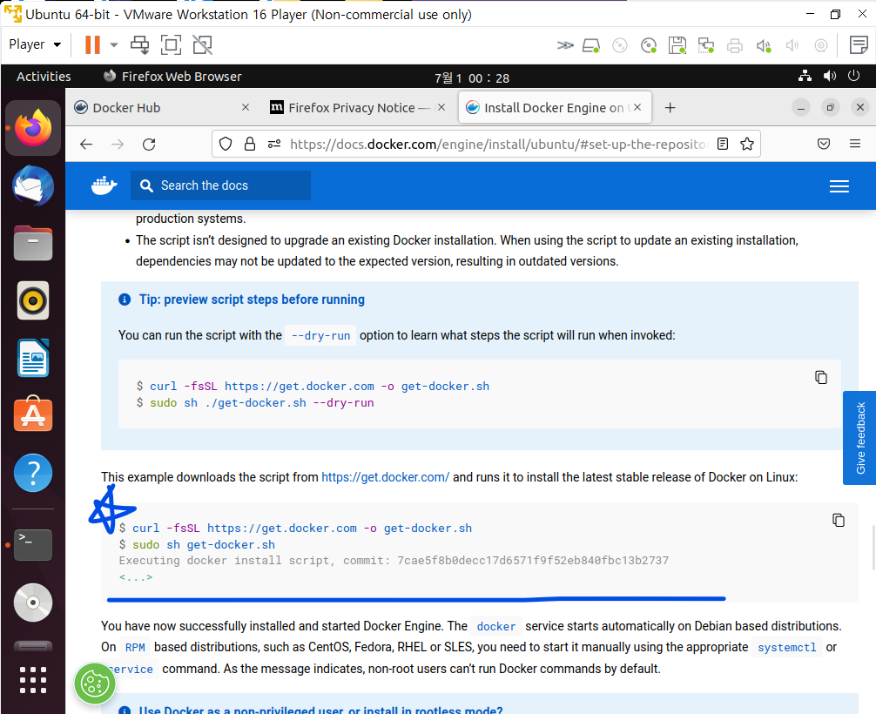Open cookie preferences button

click(95, 684)
